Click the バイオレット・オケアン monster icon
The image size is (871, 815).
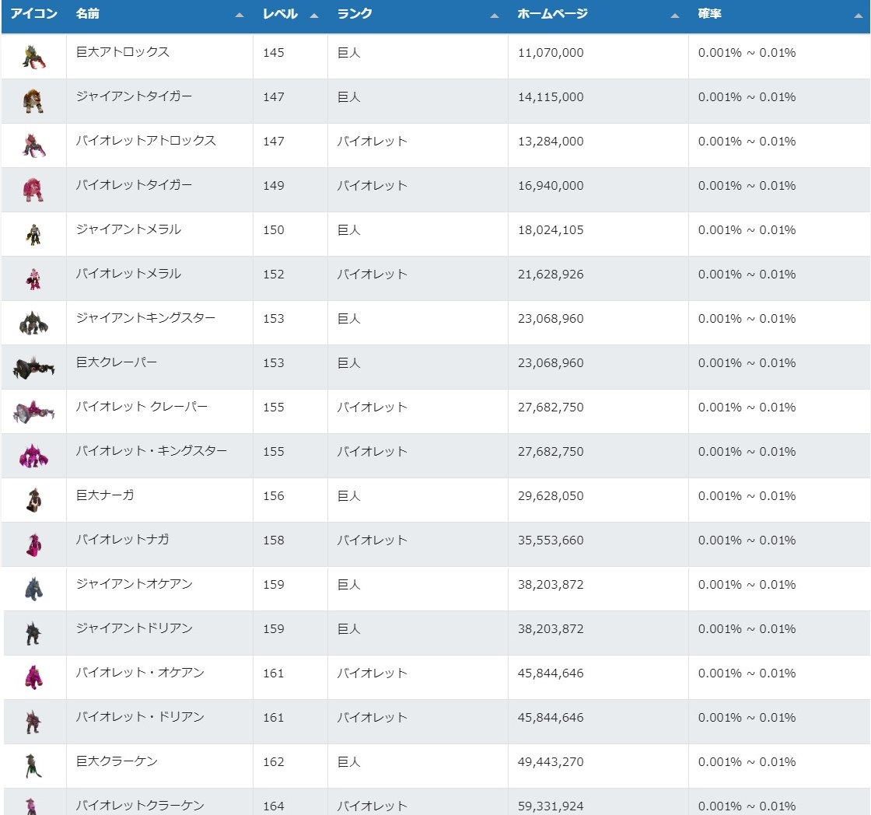coord(33,678)
